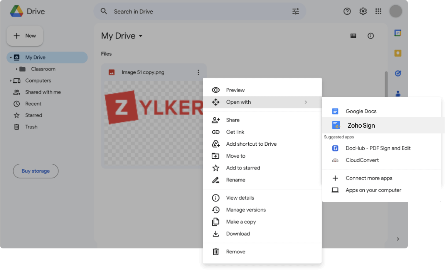
Task: Open Google Tasks in the side panel
Action: [x=397, y=73]
